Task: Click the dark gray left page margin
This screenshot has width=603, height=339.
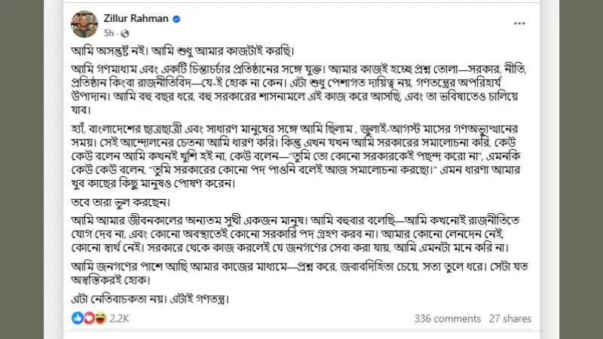Action: [22, 169]
